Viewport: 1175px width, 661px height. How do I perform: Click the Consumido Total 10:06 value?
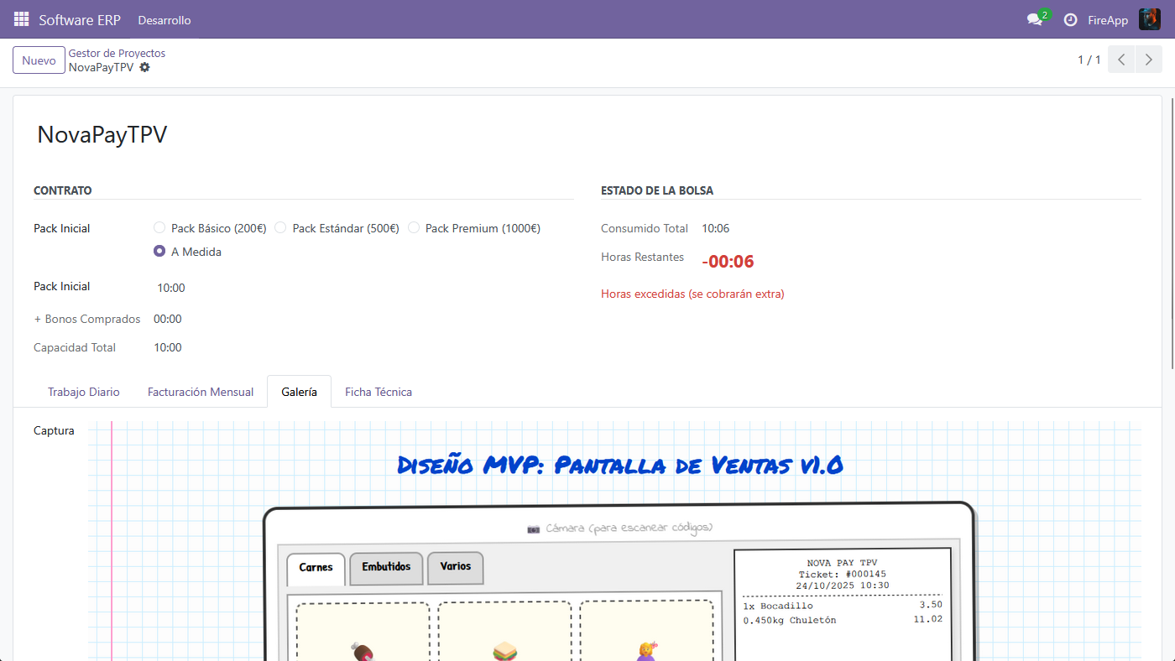[716, 228]
